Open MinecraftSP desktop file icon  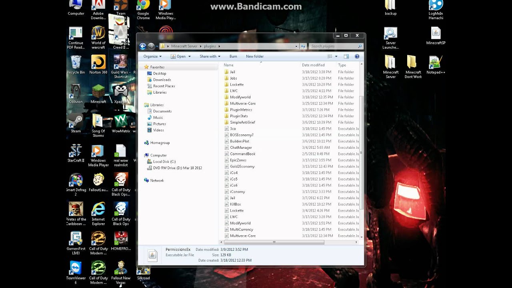coord(436,36)
